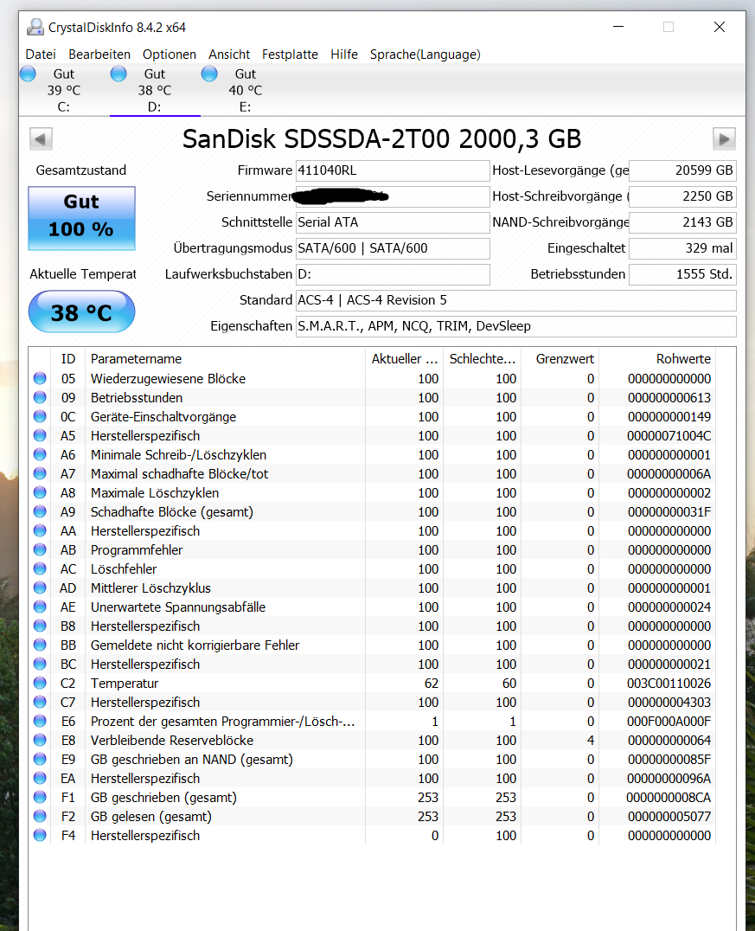This screenshot has height=931, width=755.
Task: Go to next disk with right arrow
Action: coord(724,139)
